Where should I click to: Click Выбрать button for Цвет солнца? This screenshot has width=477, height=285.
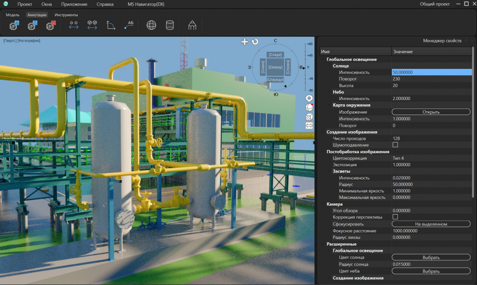[431, 258]
